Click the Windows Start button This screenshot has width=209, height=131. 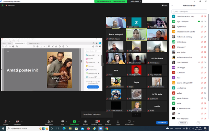point(3,128)
